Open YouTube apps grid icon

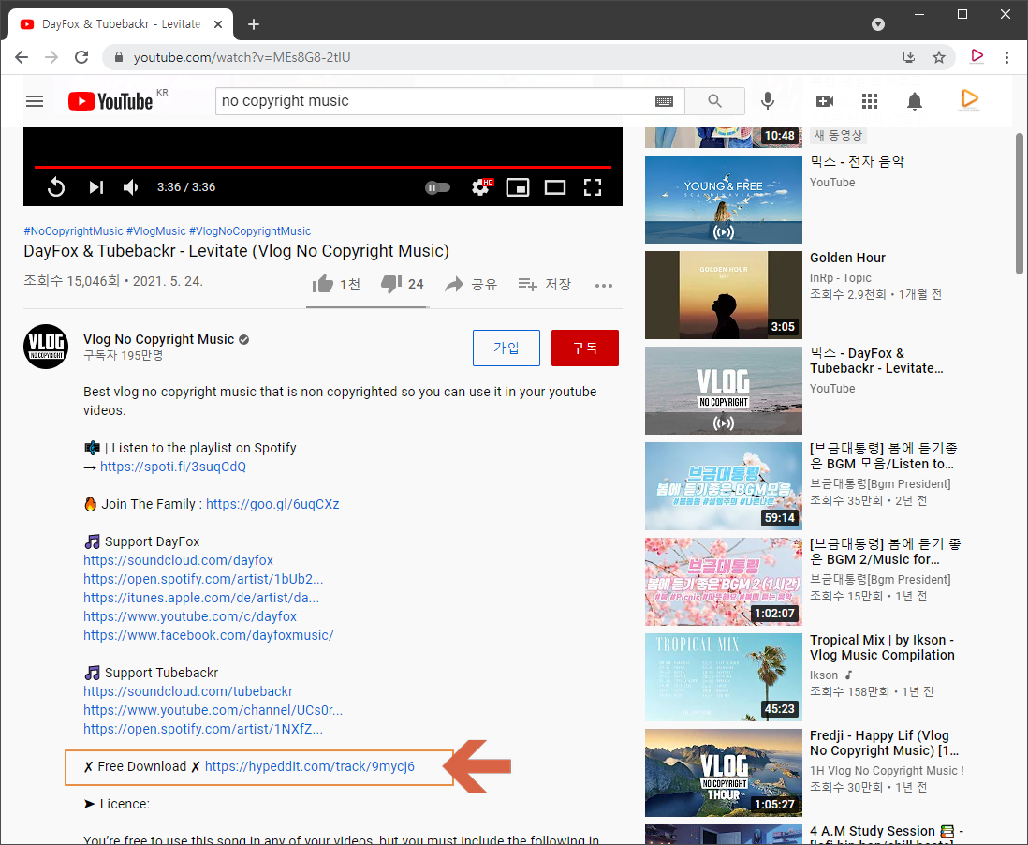click(x=870, y=101)
